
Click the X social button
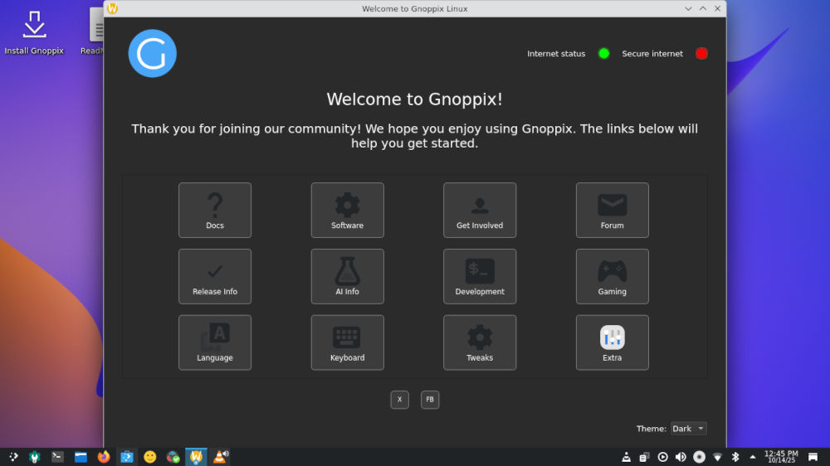pos(399,400)
